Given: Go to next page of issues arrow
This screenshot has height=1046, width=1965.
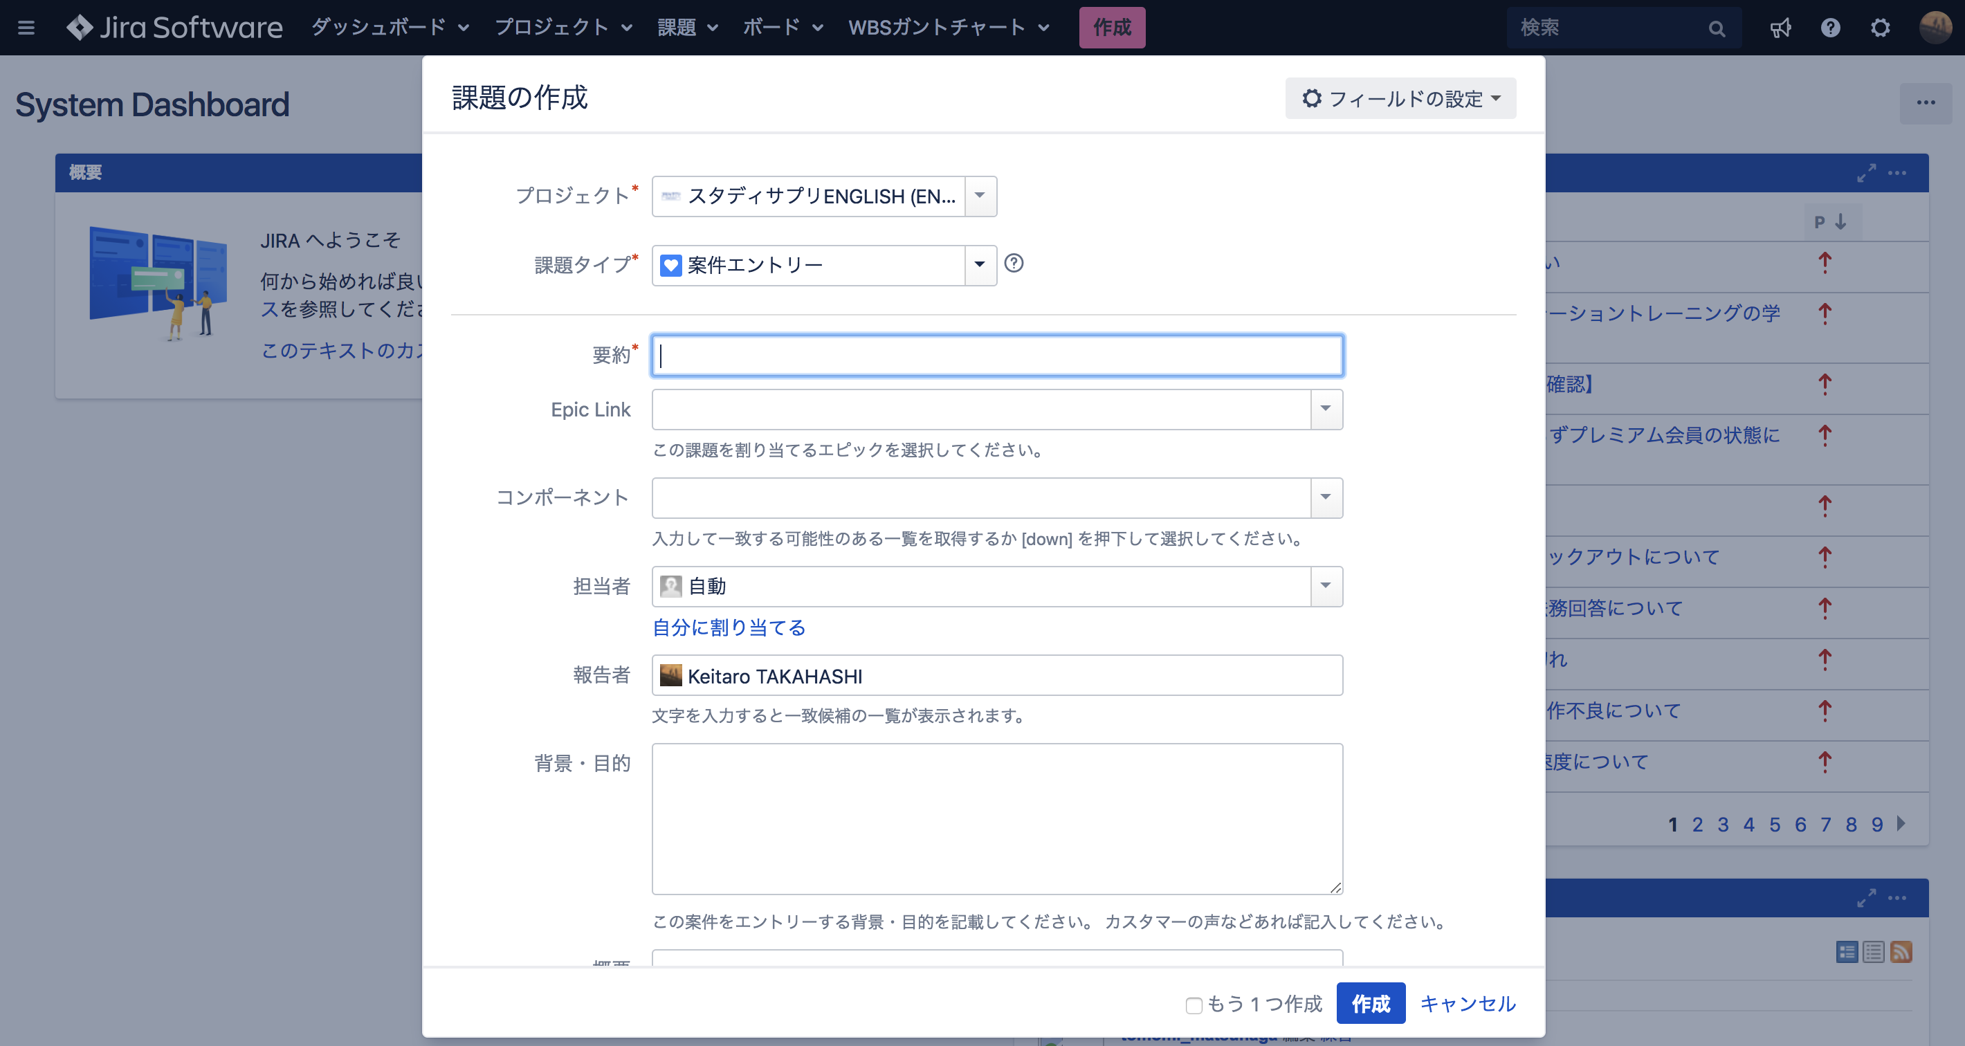Looking at the screenshot, I should click(1901, 823).
